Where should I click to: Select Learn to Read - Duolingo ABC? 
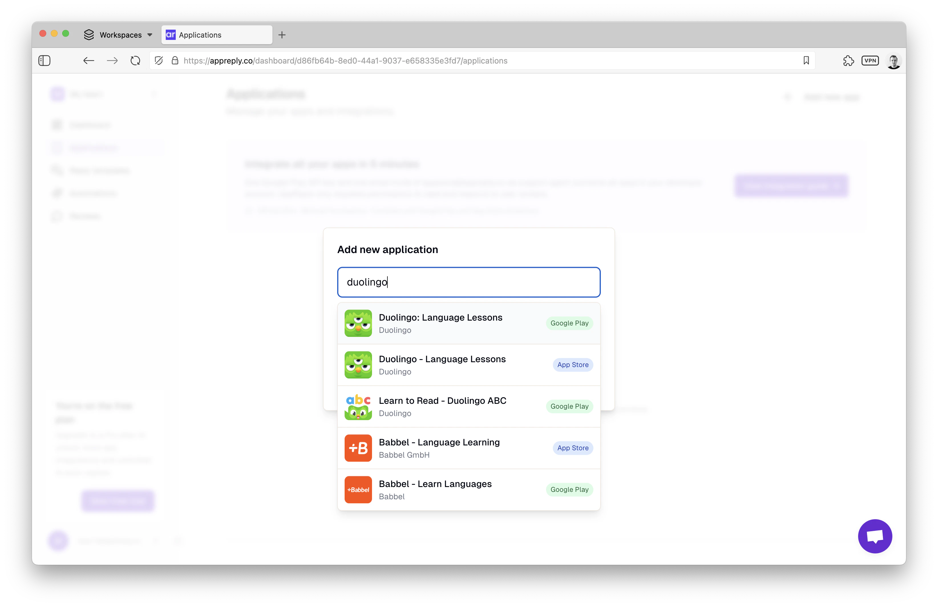469,407
